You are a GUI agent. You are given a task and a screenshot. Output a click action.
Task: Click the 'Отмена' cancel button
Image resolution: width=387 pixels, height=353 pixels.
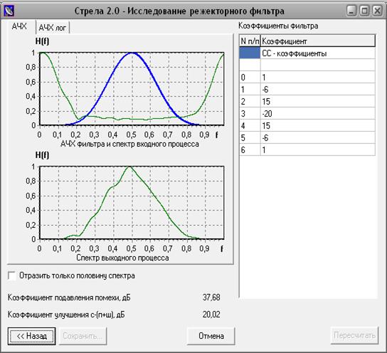tap(211, 336)
